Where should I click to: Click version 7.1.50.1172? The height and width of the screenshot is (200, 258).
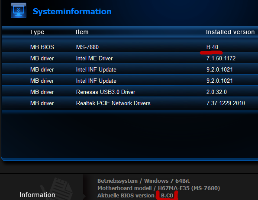click(x=221, y=58)
